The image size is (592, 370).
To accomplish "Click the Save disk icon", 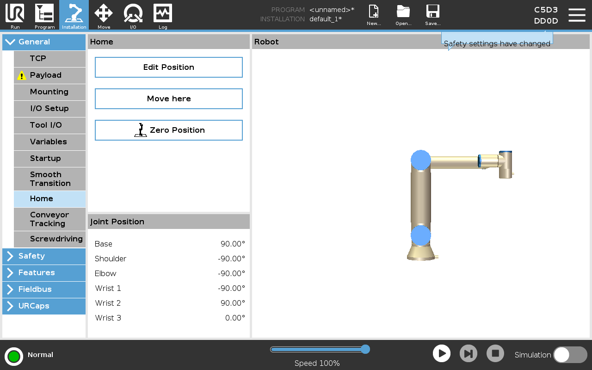I will point(433,15).
